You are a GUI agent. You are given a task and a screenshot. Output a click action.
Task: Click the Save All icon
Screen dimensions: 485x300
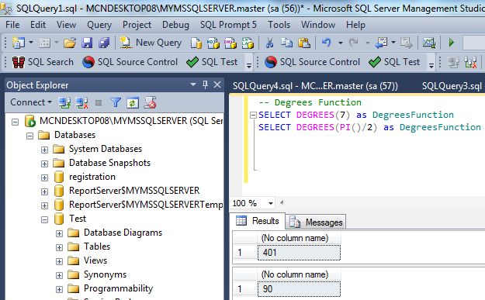coord(104,43)
